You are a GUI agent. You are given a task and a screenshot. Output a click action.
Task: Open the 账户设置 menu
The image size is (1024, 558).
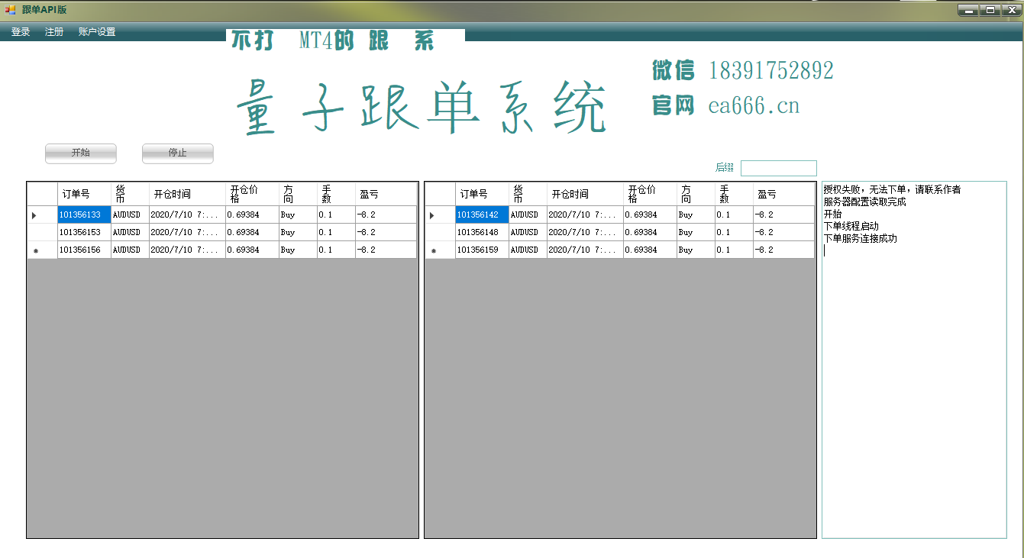[x=97, y=32]
